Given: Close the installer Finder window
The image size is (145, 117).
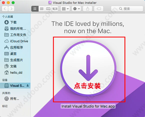Looking at the screenshot, I should pos(3,2).
